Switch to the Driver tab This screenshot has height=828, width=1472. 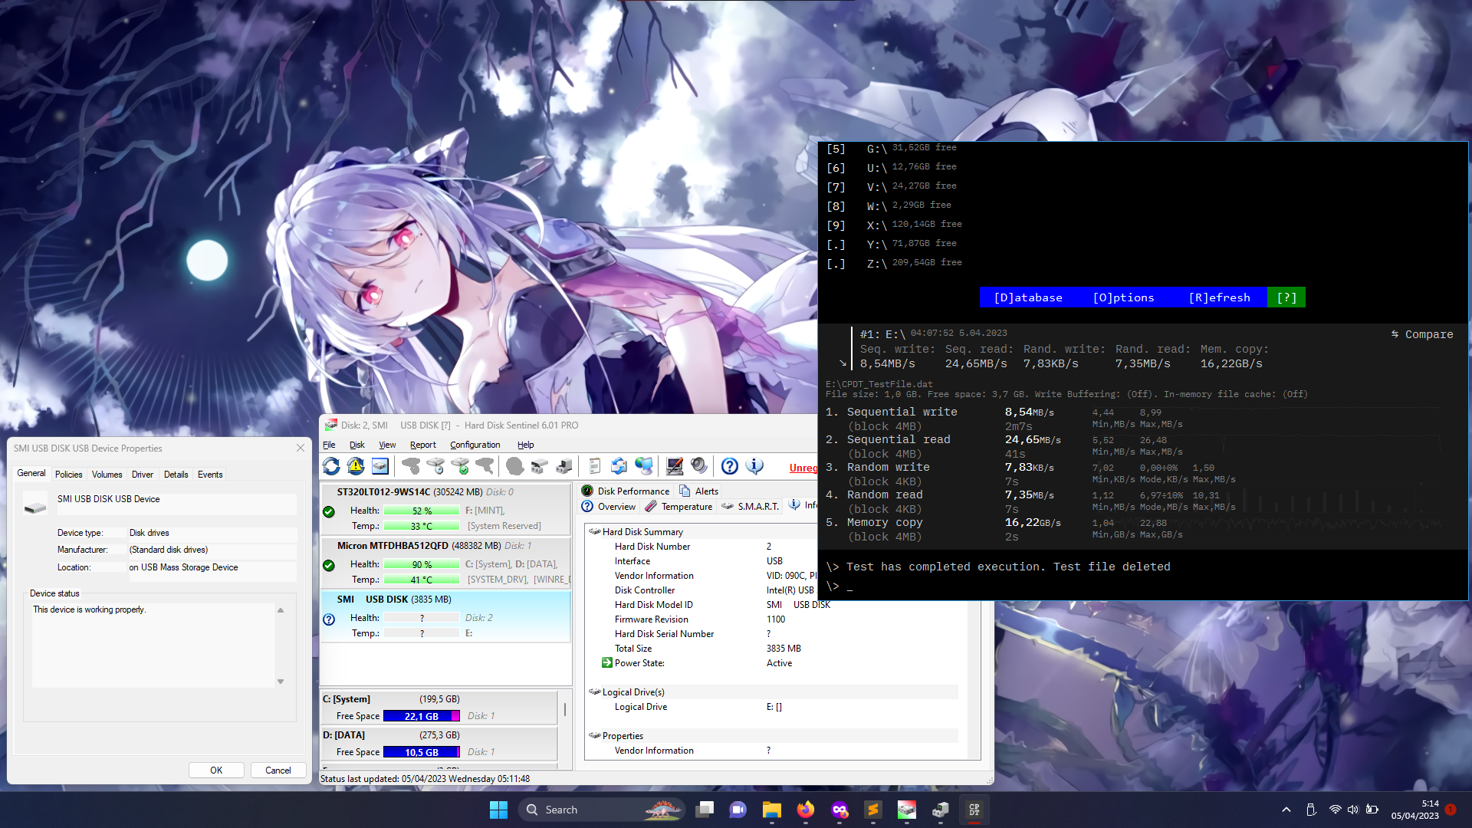click(142, 475)
